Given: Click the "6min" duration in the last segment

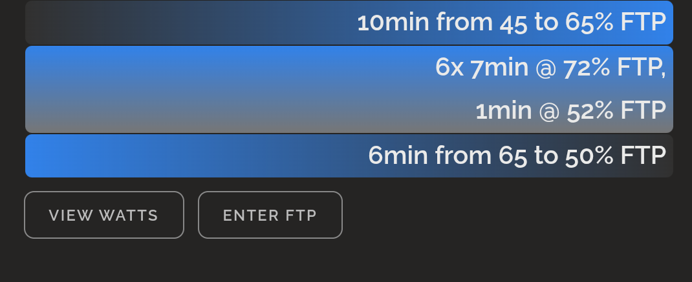Looking at the screenshot, I should click(x=398, y=156).
